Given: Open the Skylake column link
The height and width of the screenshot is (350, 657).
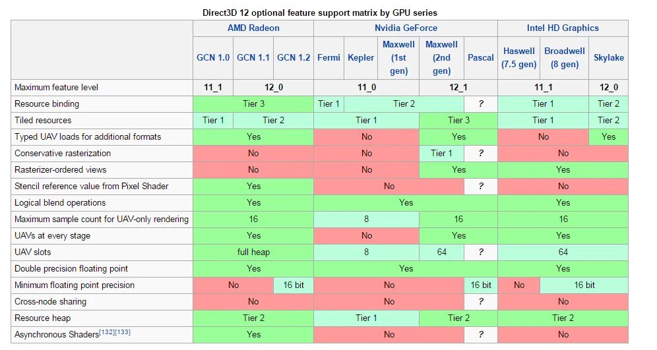Looking at the screenshot, I should [608, 58].
